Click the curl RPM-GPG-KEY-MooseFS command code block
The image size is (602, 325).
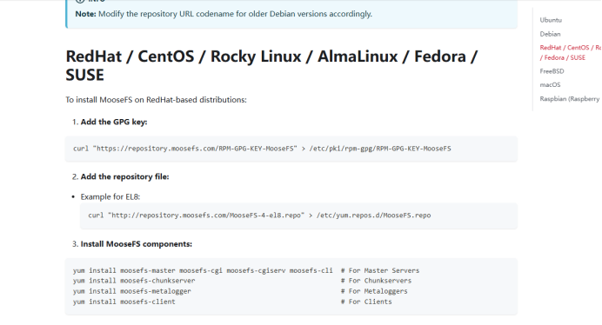point(291,149)
